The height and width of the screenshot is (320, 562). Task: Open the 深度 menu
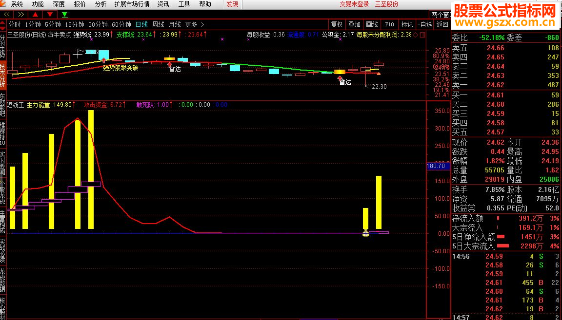coord(59,4)
